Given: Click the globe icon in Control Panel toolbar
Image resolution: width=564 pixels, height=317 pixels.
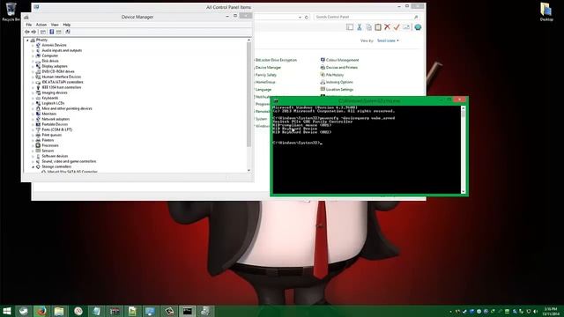Looking at the screenshot, I should (418, 27).
